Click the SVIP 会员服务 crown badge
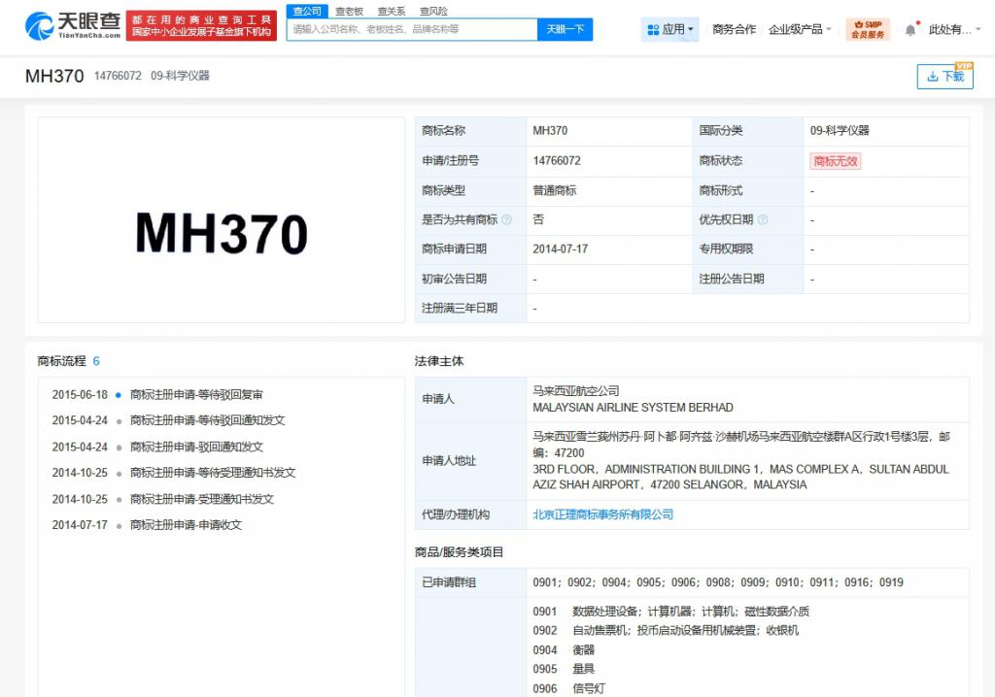 point(865,27)
